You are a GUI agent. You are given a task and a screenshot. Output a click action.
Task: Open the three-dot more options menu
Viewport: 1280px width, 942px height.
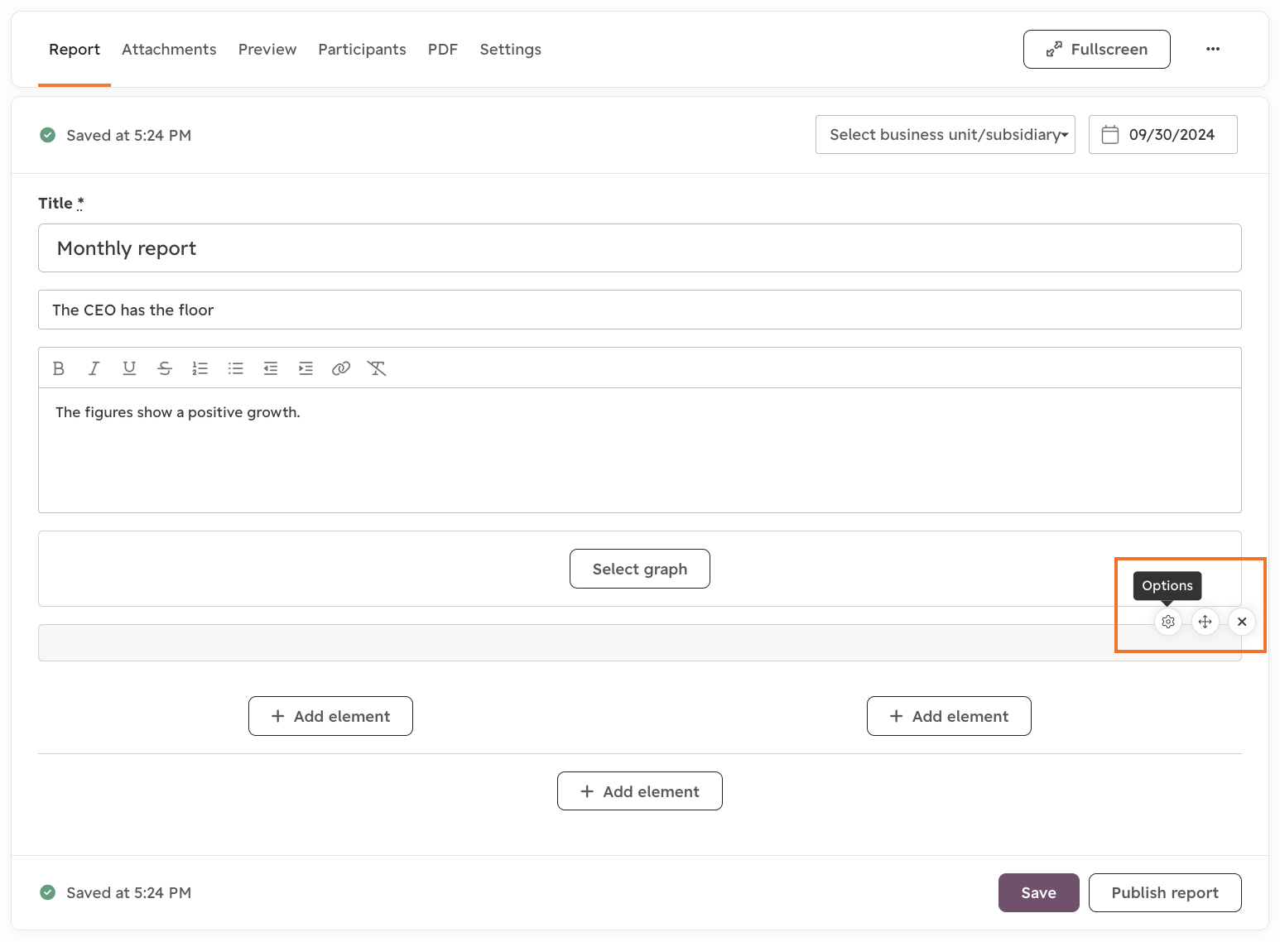(x=1213, y=49)
